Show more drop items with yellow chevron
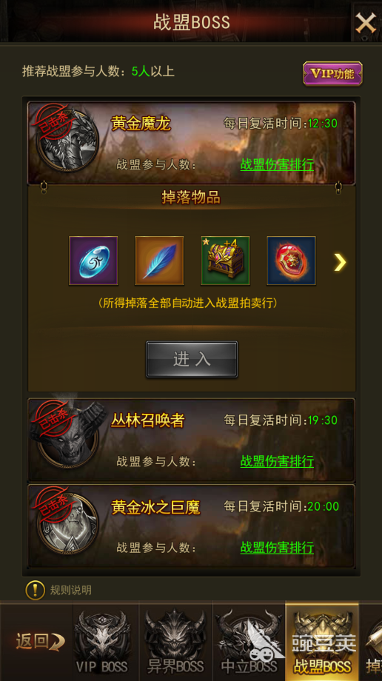Viewport: 382px width, 681px height. pyautogui.click(x=340, y=262)
